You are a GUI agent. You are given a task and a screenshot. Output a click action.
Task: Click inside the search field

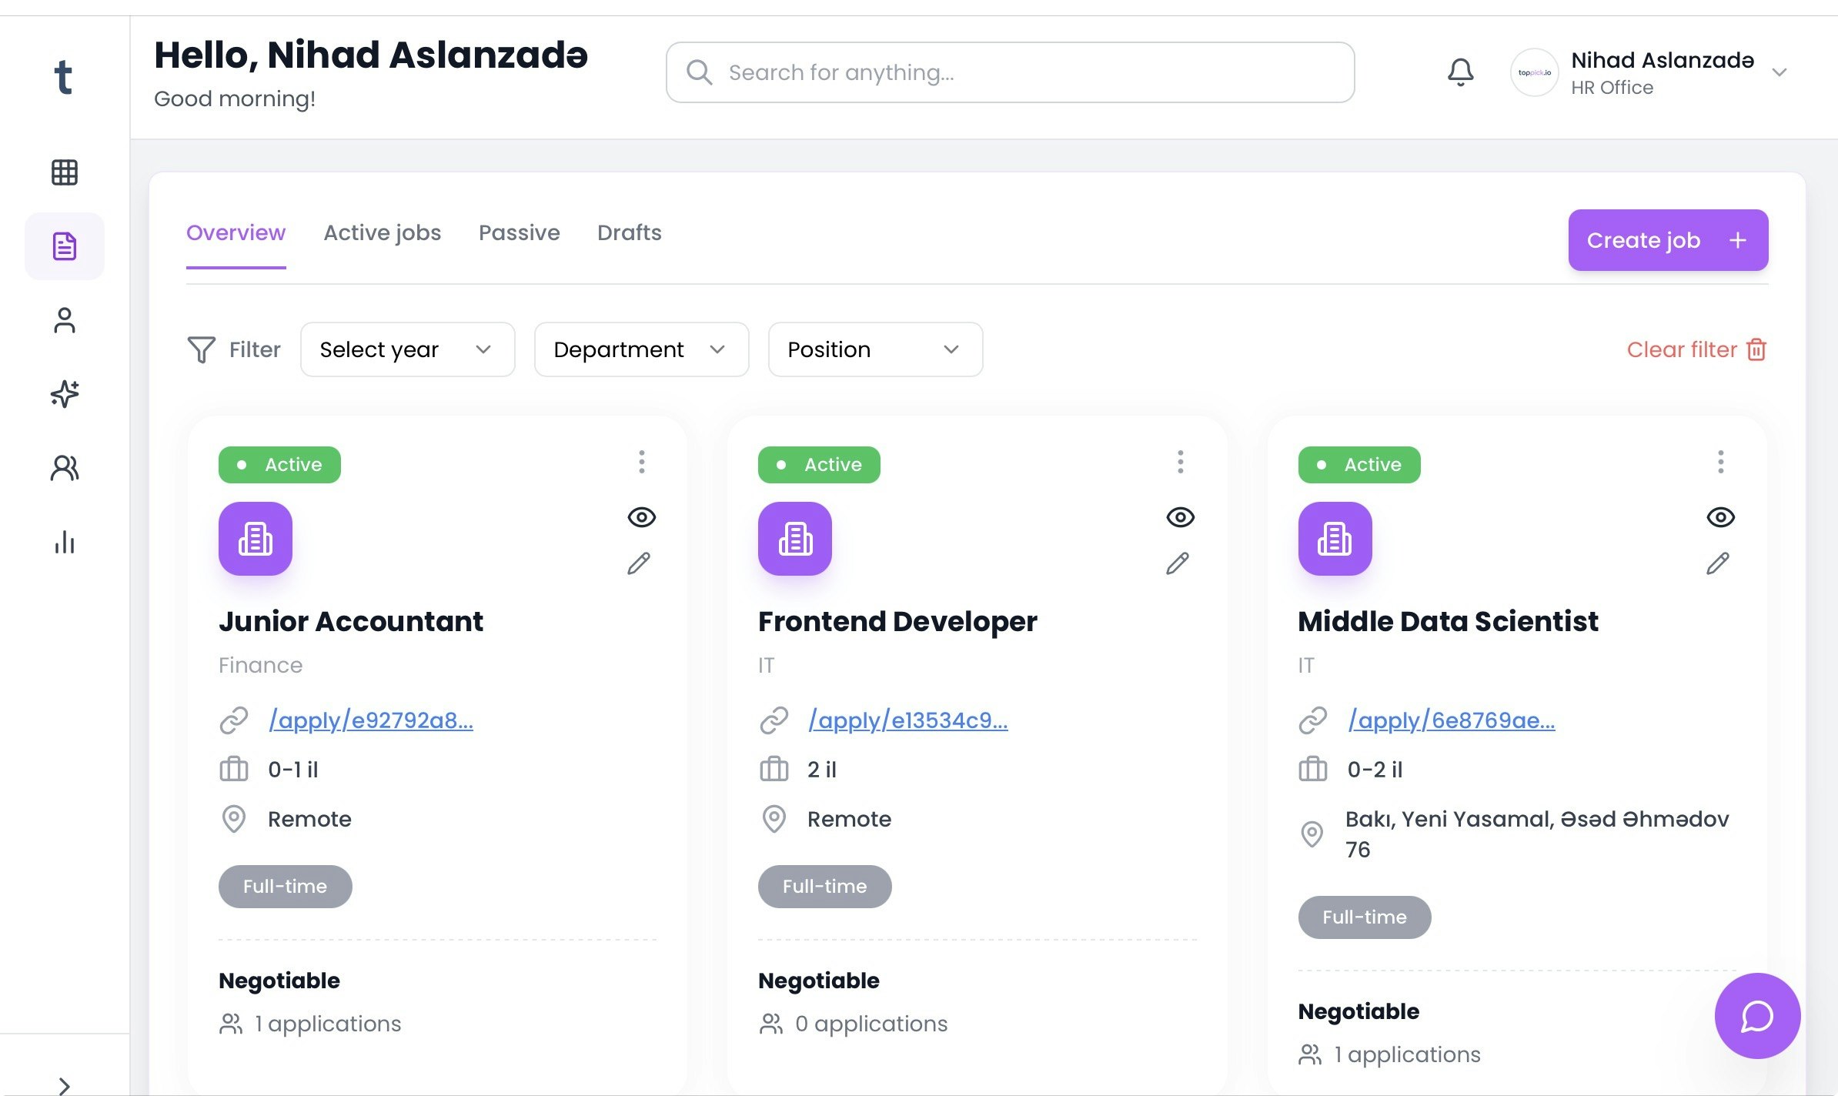pyautogui.click(x=1009, y=72)
